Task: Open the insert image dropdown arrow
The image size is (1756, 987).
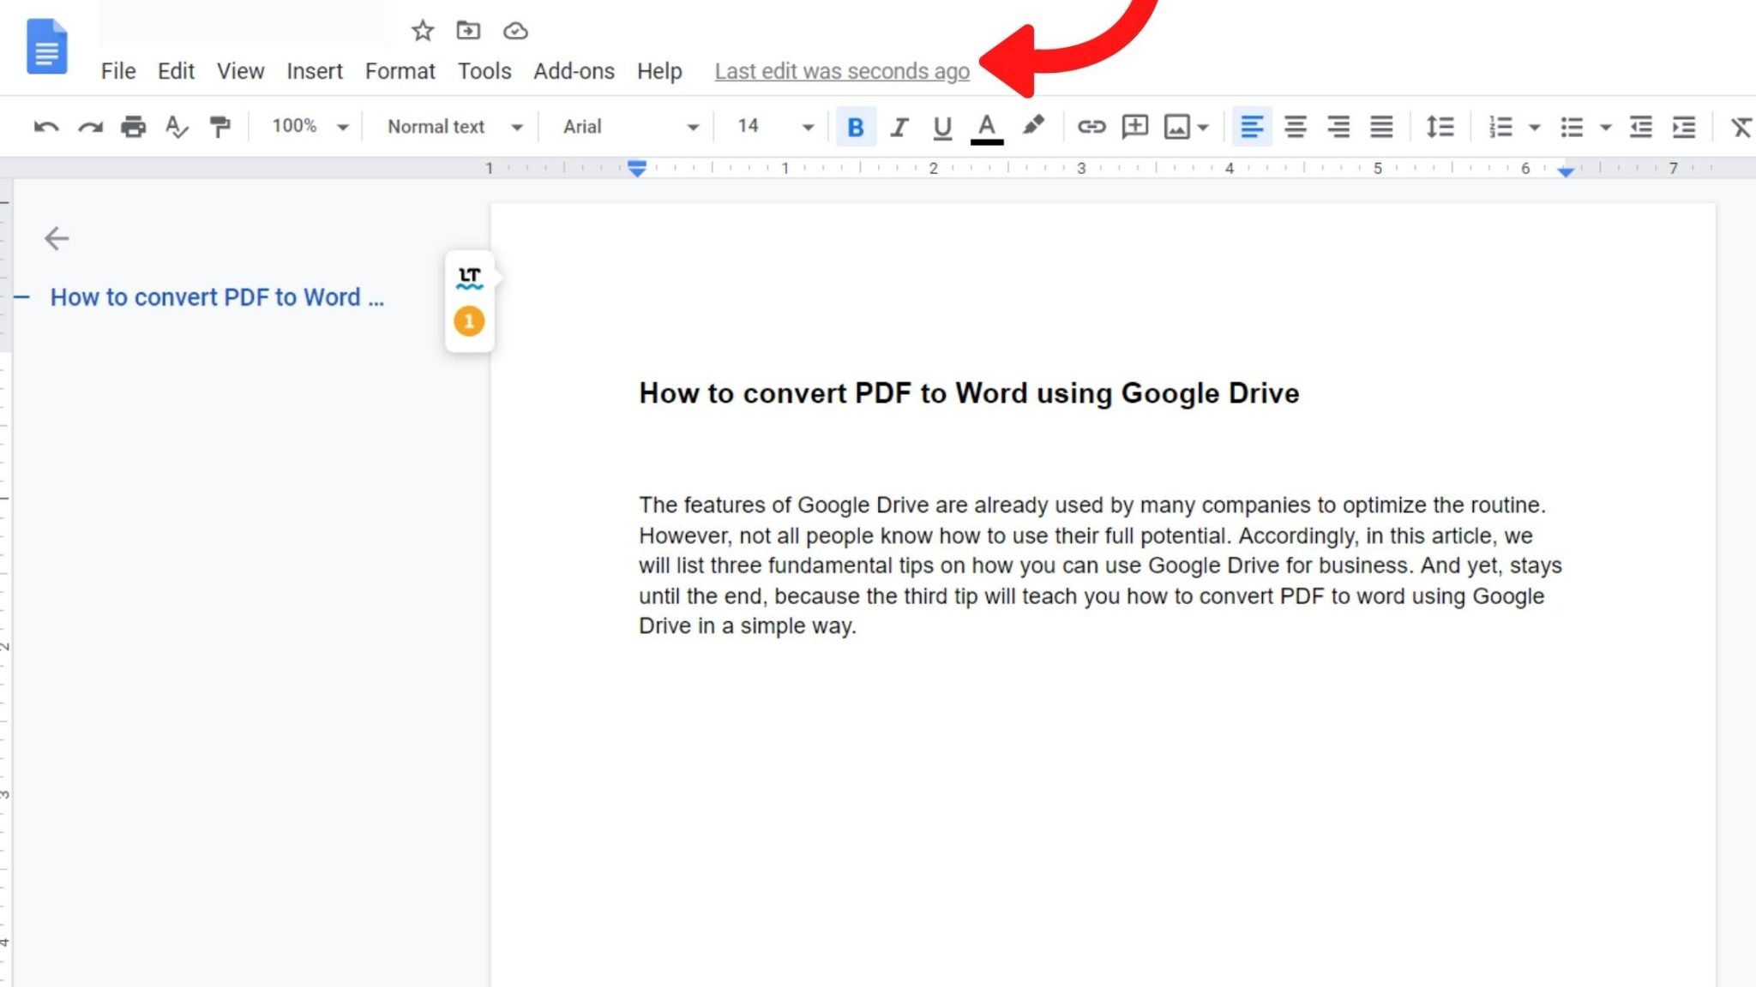Action: [x=1203, y=128]
